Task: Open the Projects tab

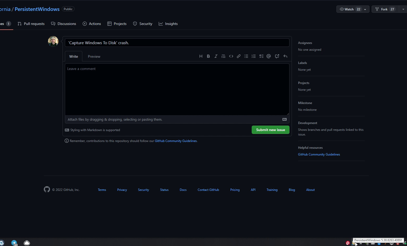Action: point(117,24)
